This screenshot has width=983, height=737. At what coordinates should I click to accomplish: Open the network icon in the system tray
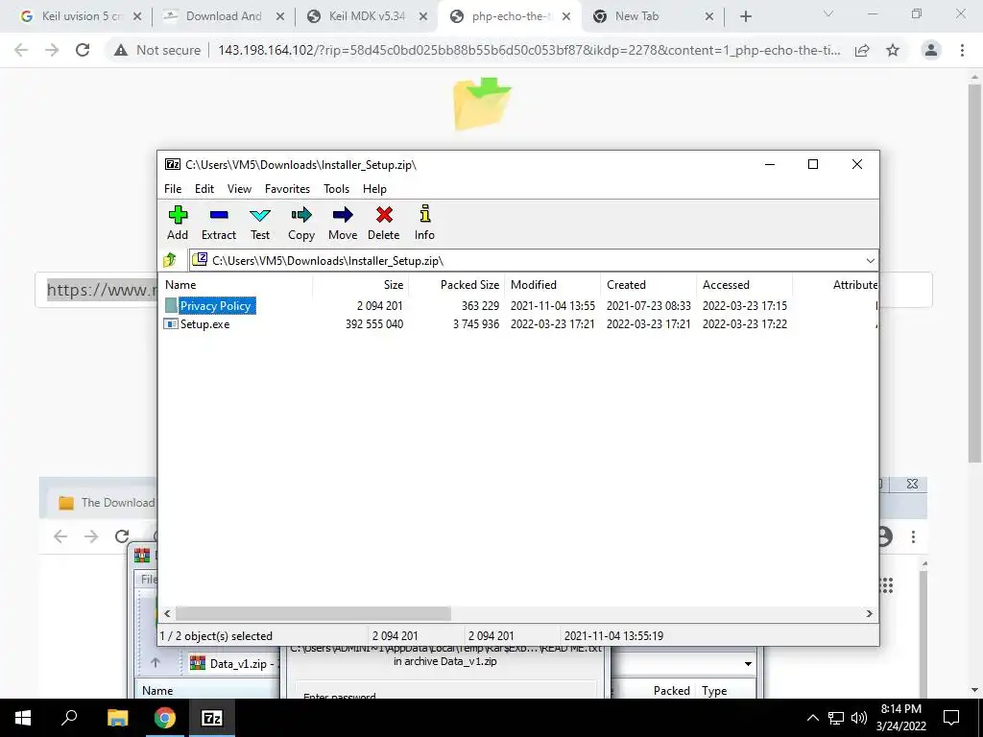click(x=836, y=718)
